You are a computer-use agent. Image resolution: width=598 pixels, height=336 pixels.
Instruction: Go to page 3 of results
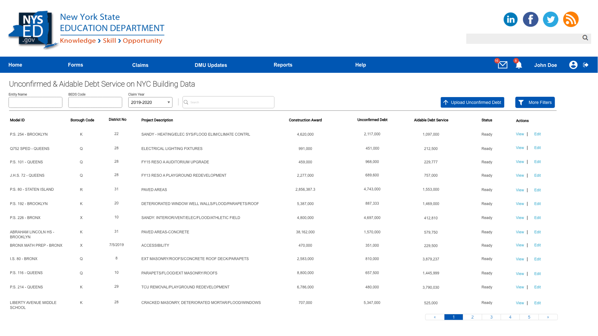pos(491,317)
